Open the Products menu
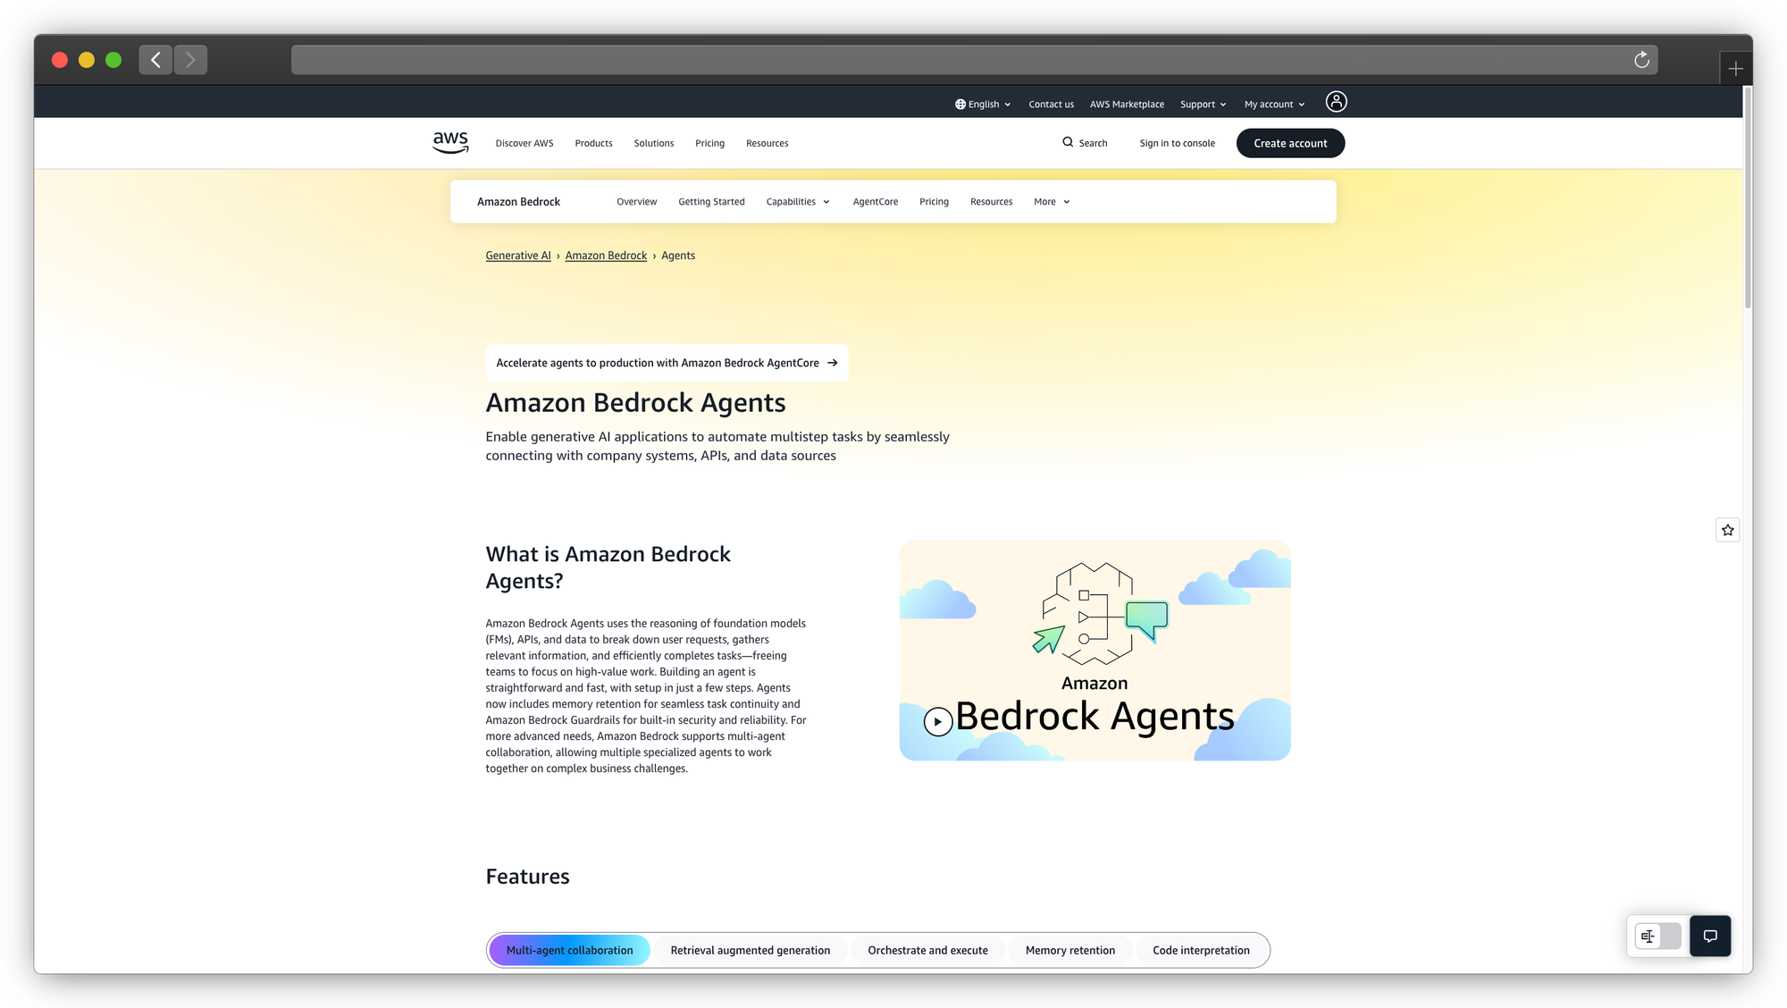 click(x=593, y=143)
